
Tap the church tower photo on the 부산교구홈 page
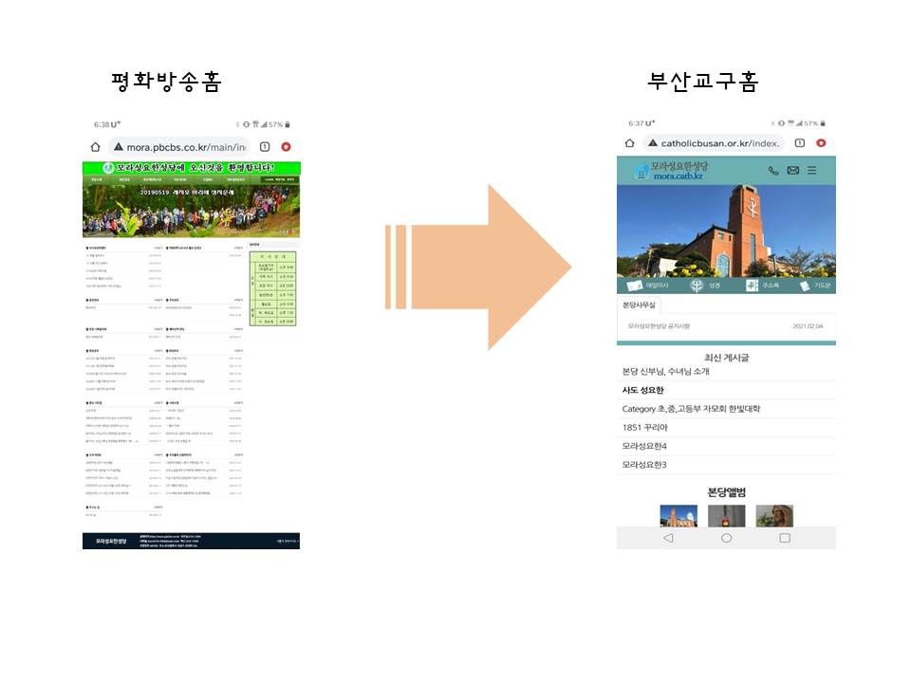pos(726,231)
